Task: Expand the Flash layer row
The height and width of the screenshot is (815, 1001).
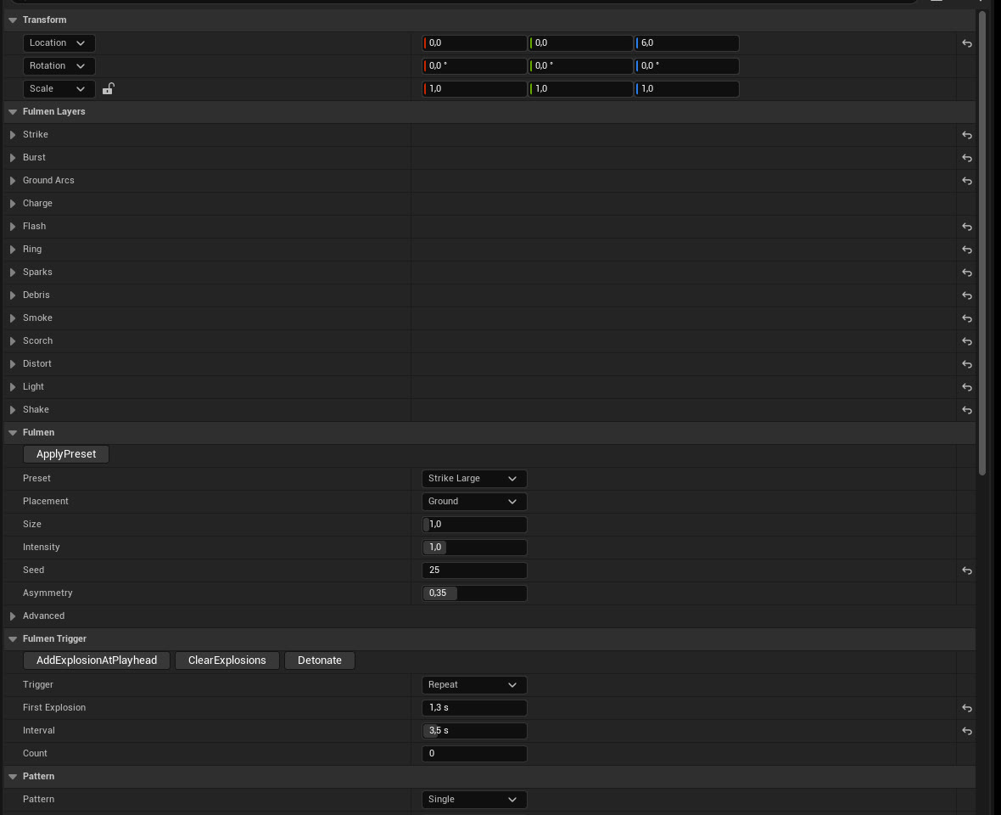Action: 13,227
